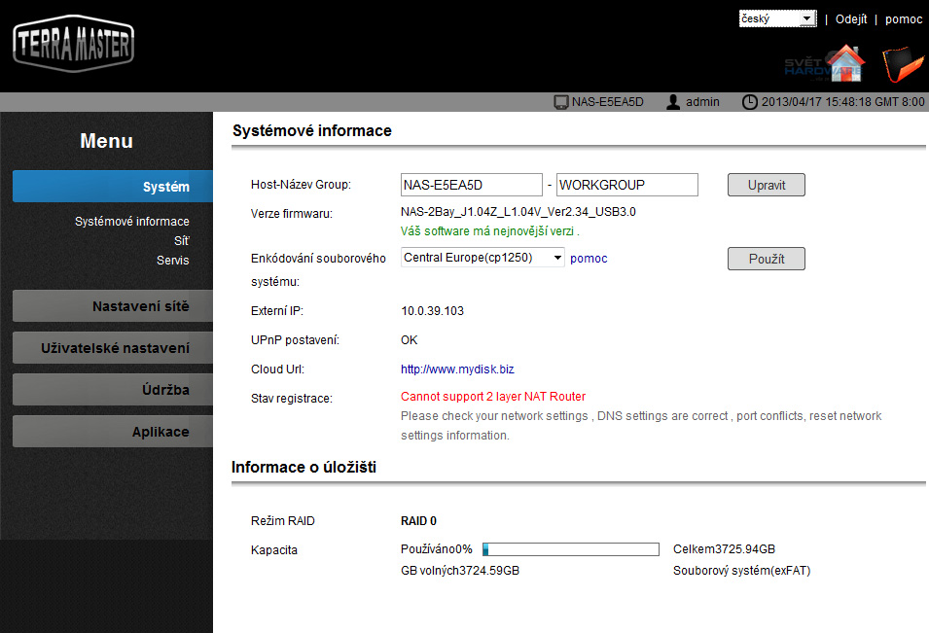Click the storage capacity usage bar
Viewport: 929px width, 633px height.
tap(571, 549)
